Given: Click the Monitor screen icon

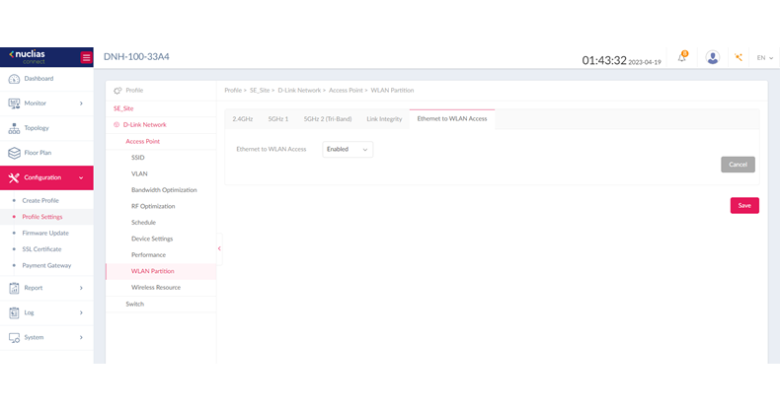Looking at the screenshot, I should tap(14, 103).
